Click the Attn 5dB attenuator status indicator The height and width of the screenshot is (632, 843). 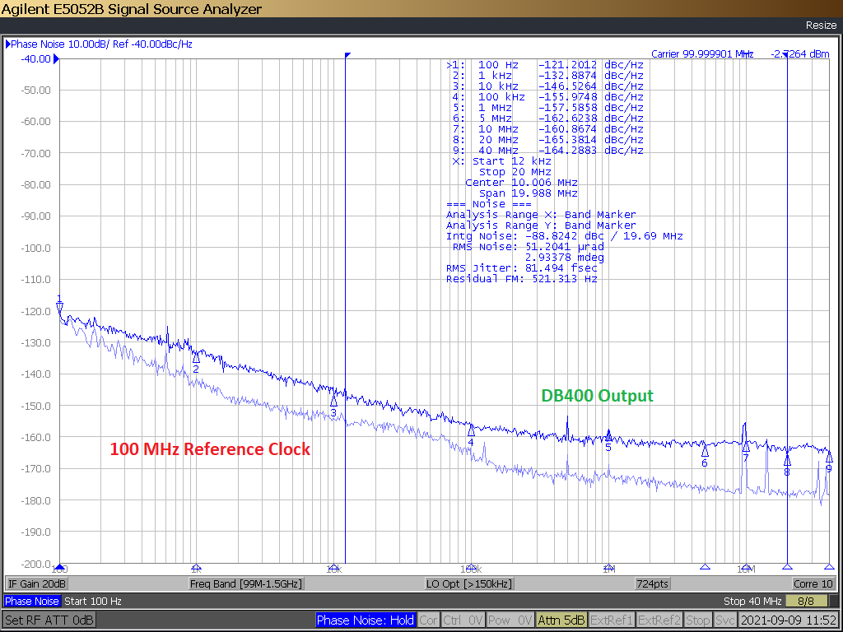click(x=561, y=620)
